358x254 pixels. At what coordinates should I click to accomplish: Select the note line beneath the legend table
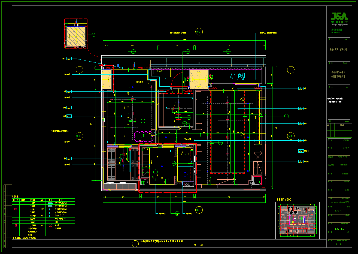[x=25, y=238]
